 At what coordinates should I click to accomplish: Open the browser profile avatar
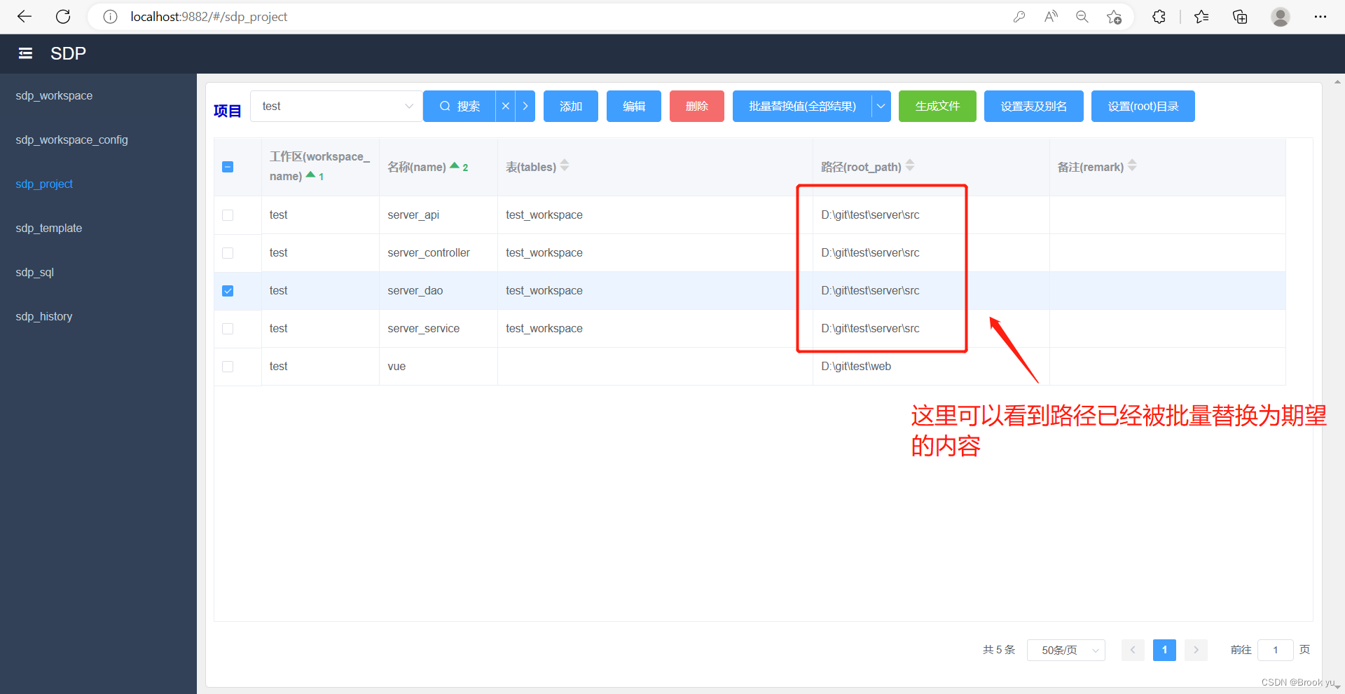click(x=1281, y=17)
